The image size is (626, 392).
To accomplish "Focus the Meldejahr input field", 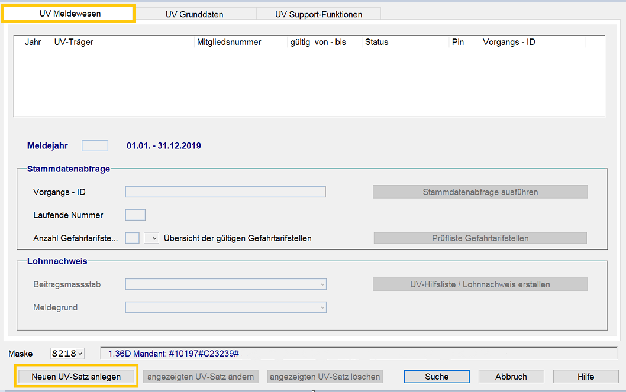I will pyautogui.click(x=95, y=145).
